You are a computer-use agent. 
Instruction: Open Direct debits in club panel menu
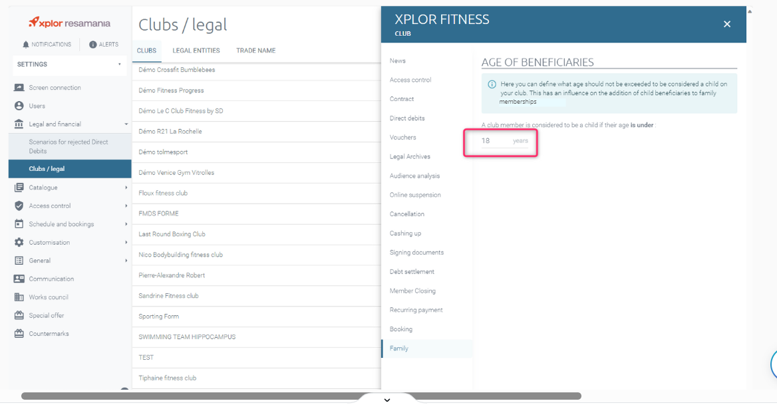click(407, 118)
